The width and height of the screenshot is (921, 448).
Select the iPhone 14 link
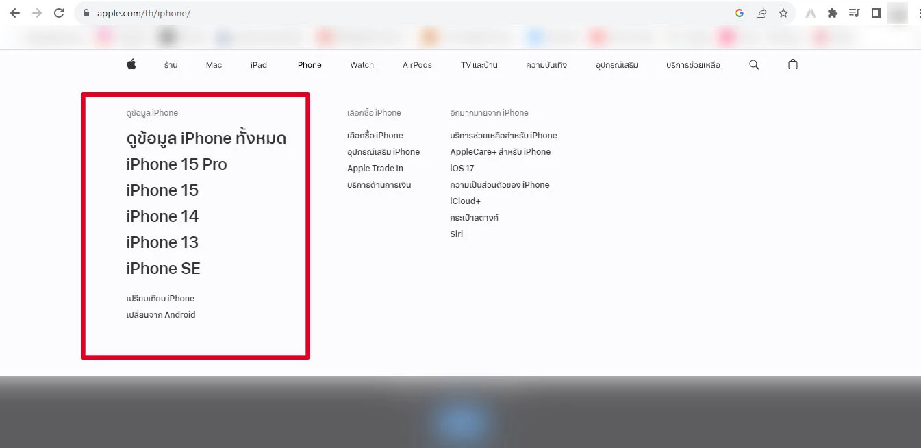click(162, 216)
